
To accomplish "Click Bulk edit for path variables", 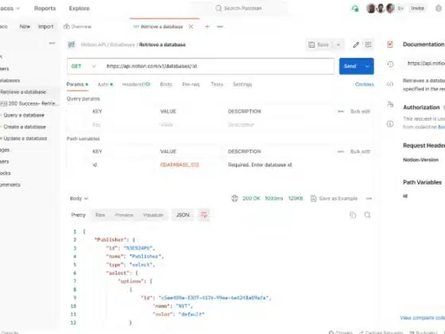I will click(x=360, y=151).
